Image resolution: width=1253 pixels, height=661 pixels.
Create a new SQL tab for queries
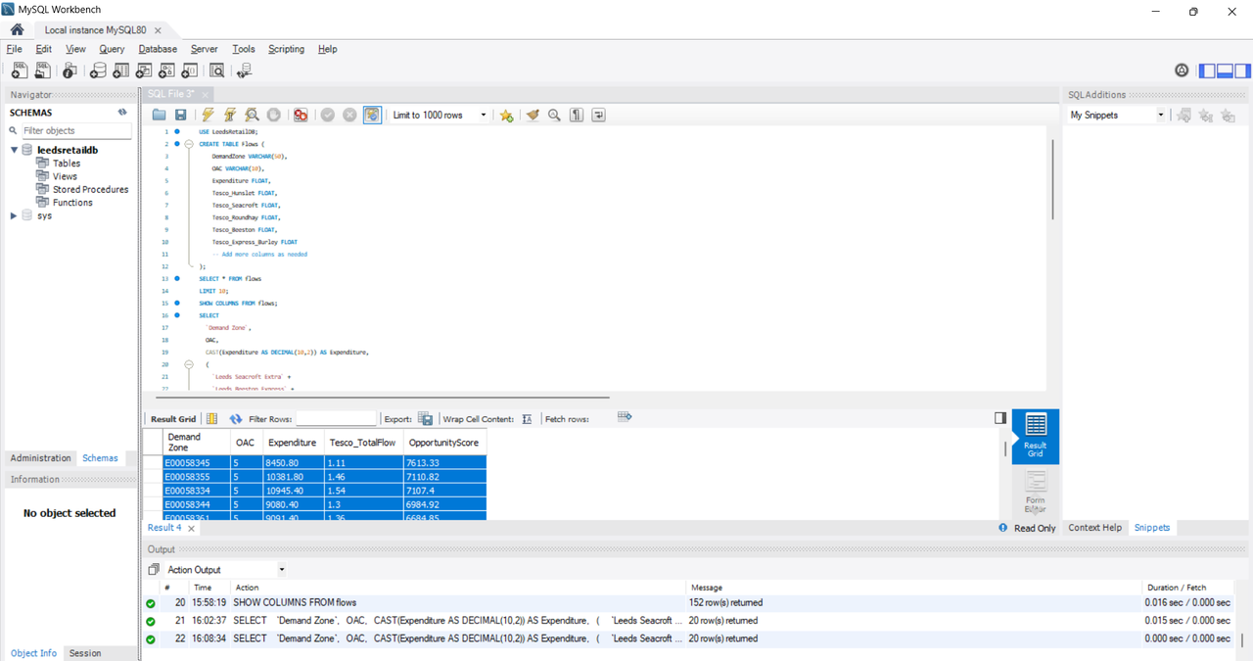pos(19,71)
